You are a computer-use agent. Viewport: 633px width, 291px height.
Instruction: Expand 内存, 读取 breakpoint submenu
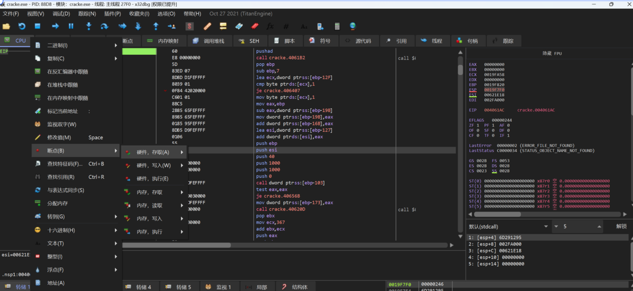tap(155, 205)
